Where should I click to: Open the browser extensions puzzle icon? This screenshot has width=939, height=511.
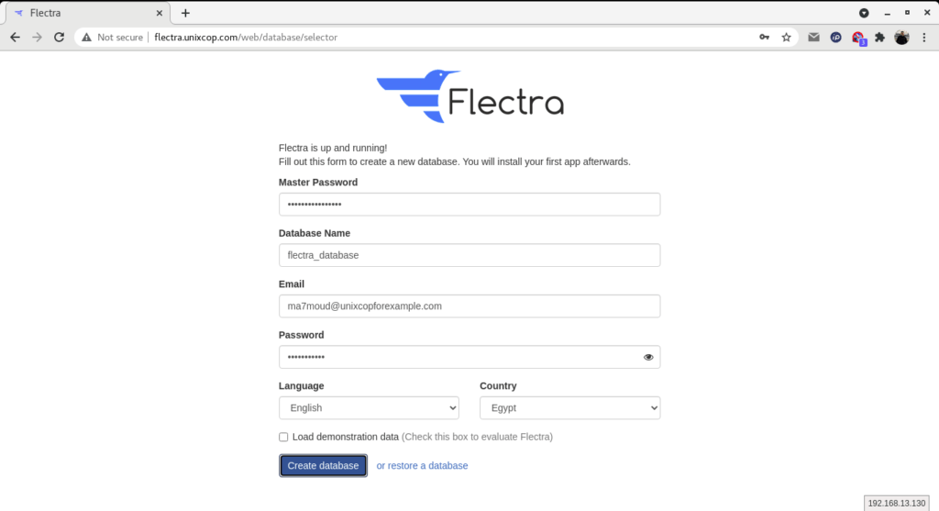879,37
